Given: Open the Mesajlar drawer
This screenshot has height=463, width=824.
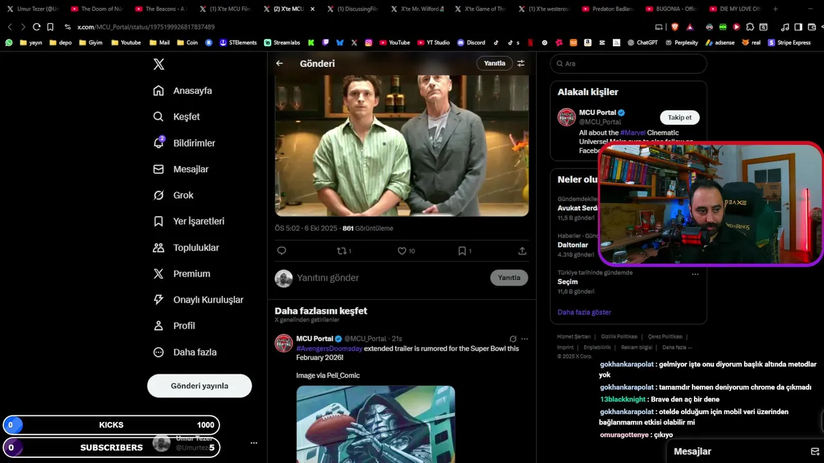Looking at the screenshot, I should (x=693, y=451).
